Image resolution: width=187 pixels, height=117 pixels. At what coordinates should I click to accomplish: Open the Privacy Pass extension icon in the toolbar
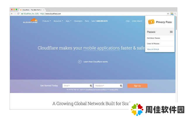point(172,14)
